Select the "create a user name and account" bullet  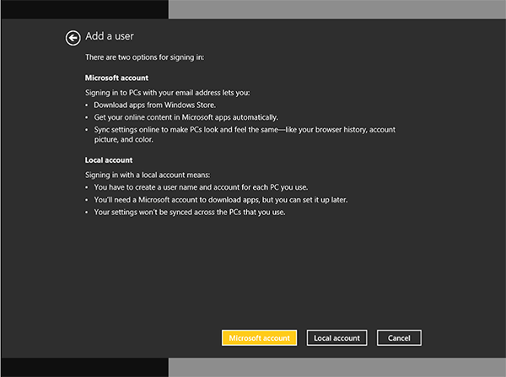(198, 186)
